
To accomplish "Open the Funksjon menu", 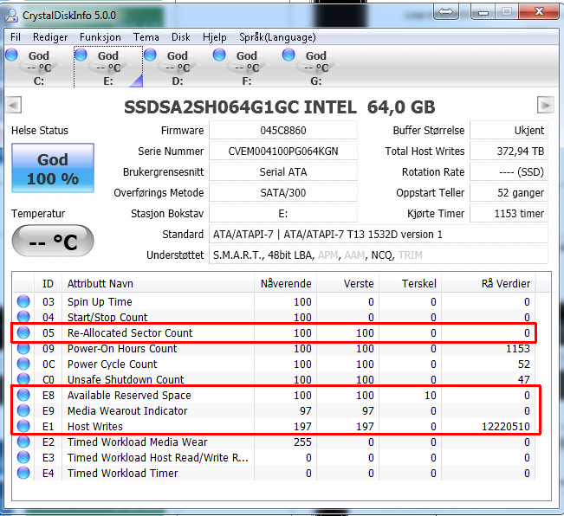I will [x=100, y=37].
